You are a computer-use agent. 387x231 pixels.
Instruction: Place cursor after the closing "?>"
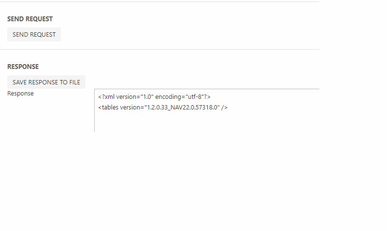click(211, 97)
